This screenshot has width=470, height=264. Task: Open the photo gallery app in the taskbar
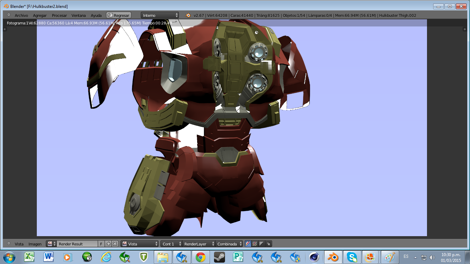[x=371, y=257]
